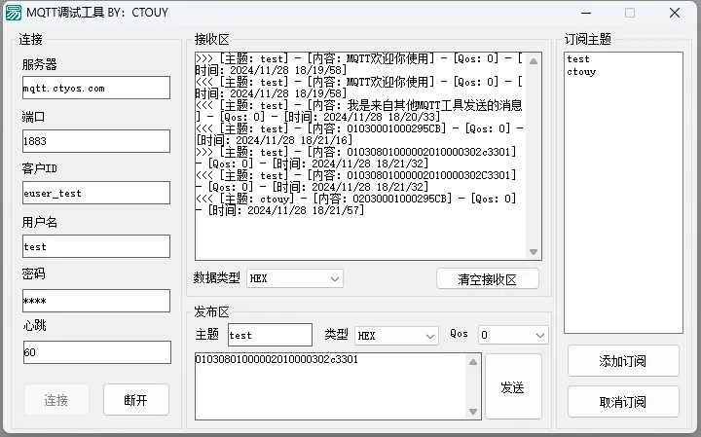Click the port field showing 1883

click(96, 141)
